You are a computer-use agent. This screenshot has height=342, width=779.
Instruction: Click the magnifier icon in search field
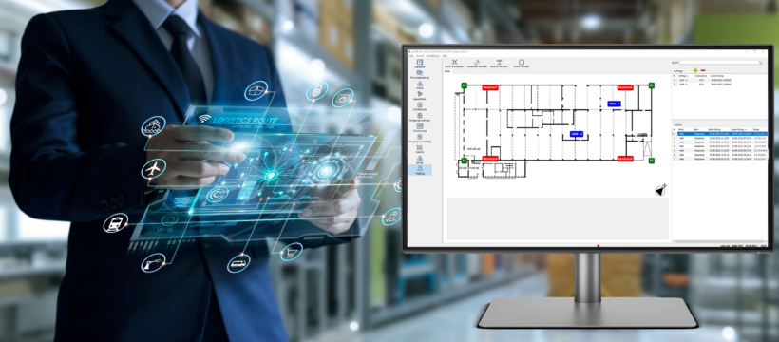[x=760, y=62]
